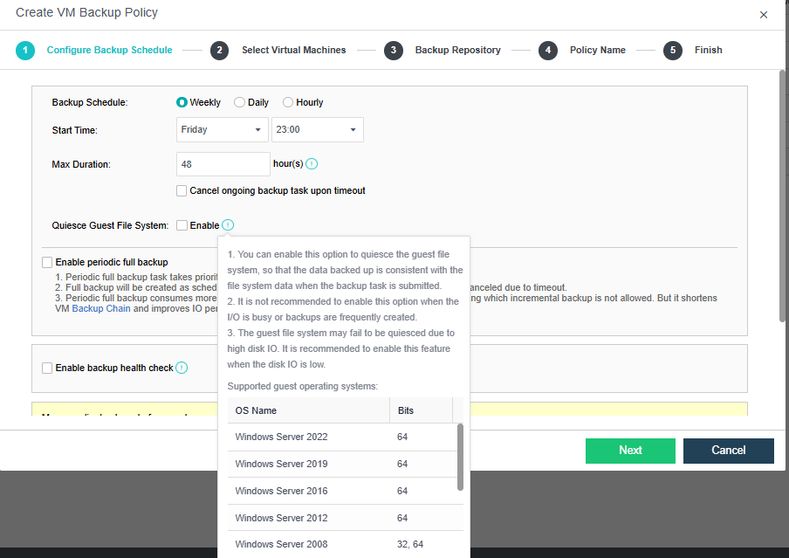Viewport: 789px width, 558px height.
Task: Click the Cancel button
Action: pyautogui.click(x=728, y=451)
